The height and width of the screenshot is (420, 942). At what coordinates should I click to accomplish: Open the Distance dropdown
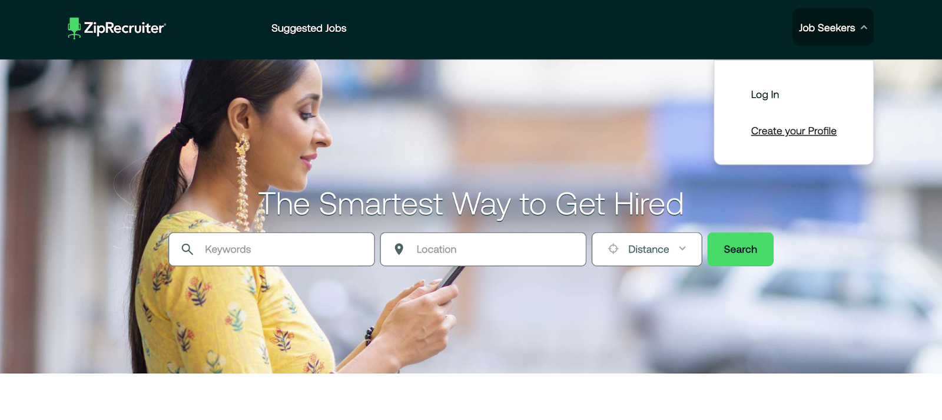646,249
